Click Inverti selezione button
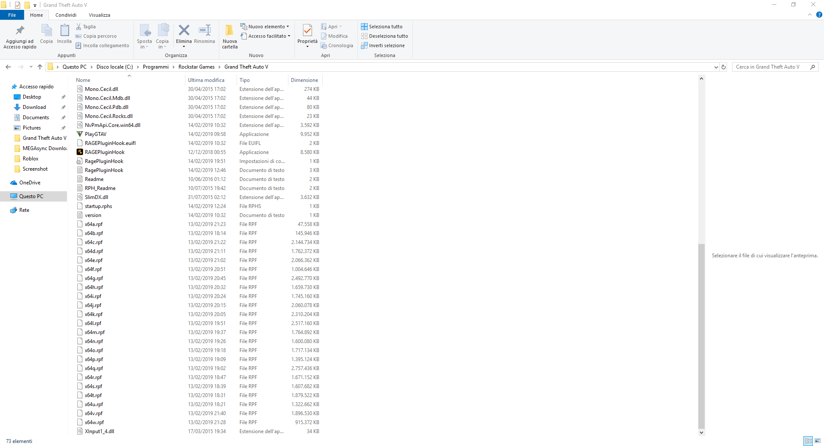The width and height of the screenshot is (824, 446). [x=383, y=45]
